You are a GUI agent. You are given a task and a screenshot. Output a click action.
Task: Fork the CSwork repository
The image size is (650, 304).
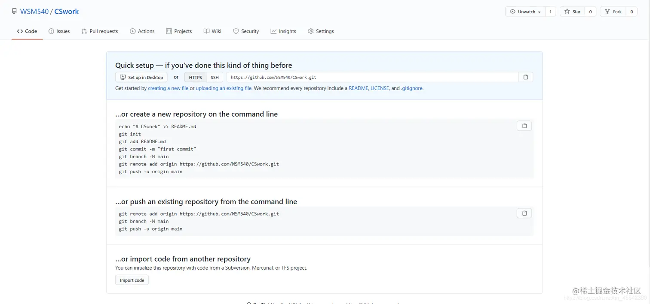(613, 12)
